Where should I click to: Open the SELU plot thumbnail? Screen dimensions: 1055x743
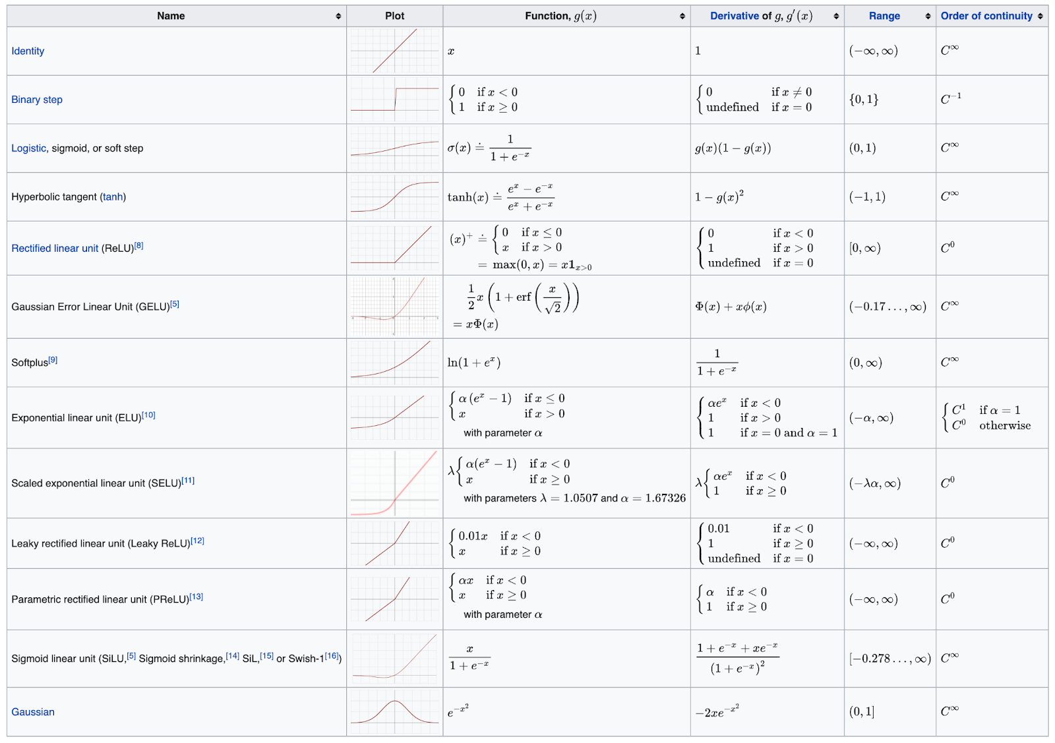point(394,483)
